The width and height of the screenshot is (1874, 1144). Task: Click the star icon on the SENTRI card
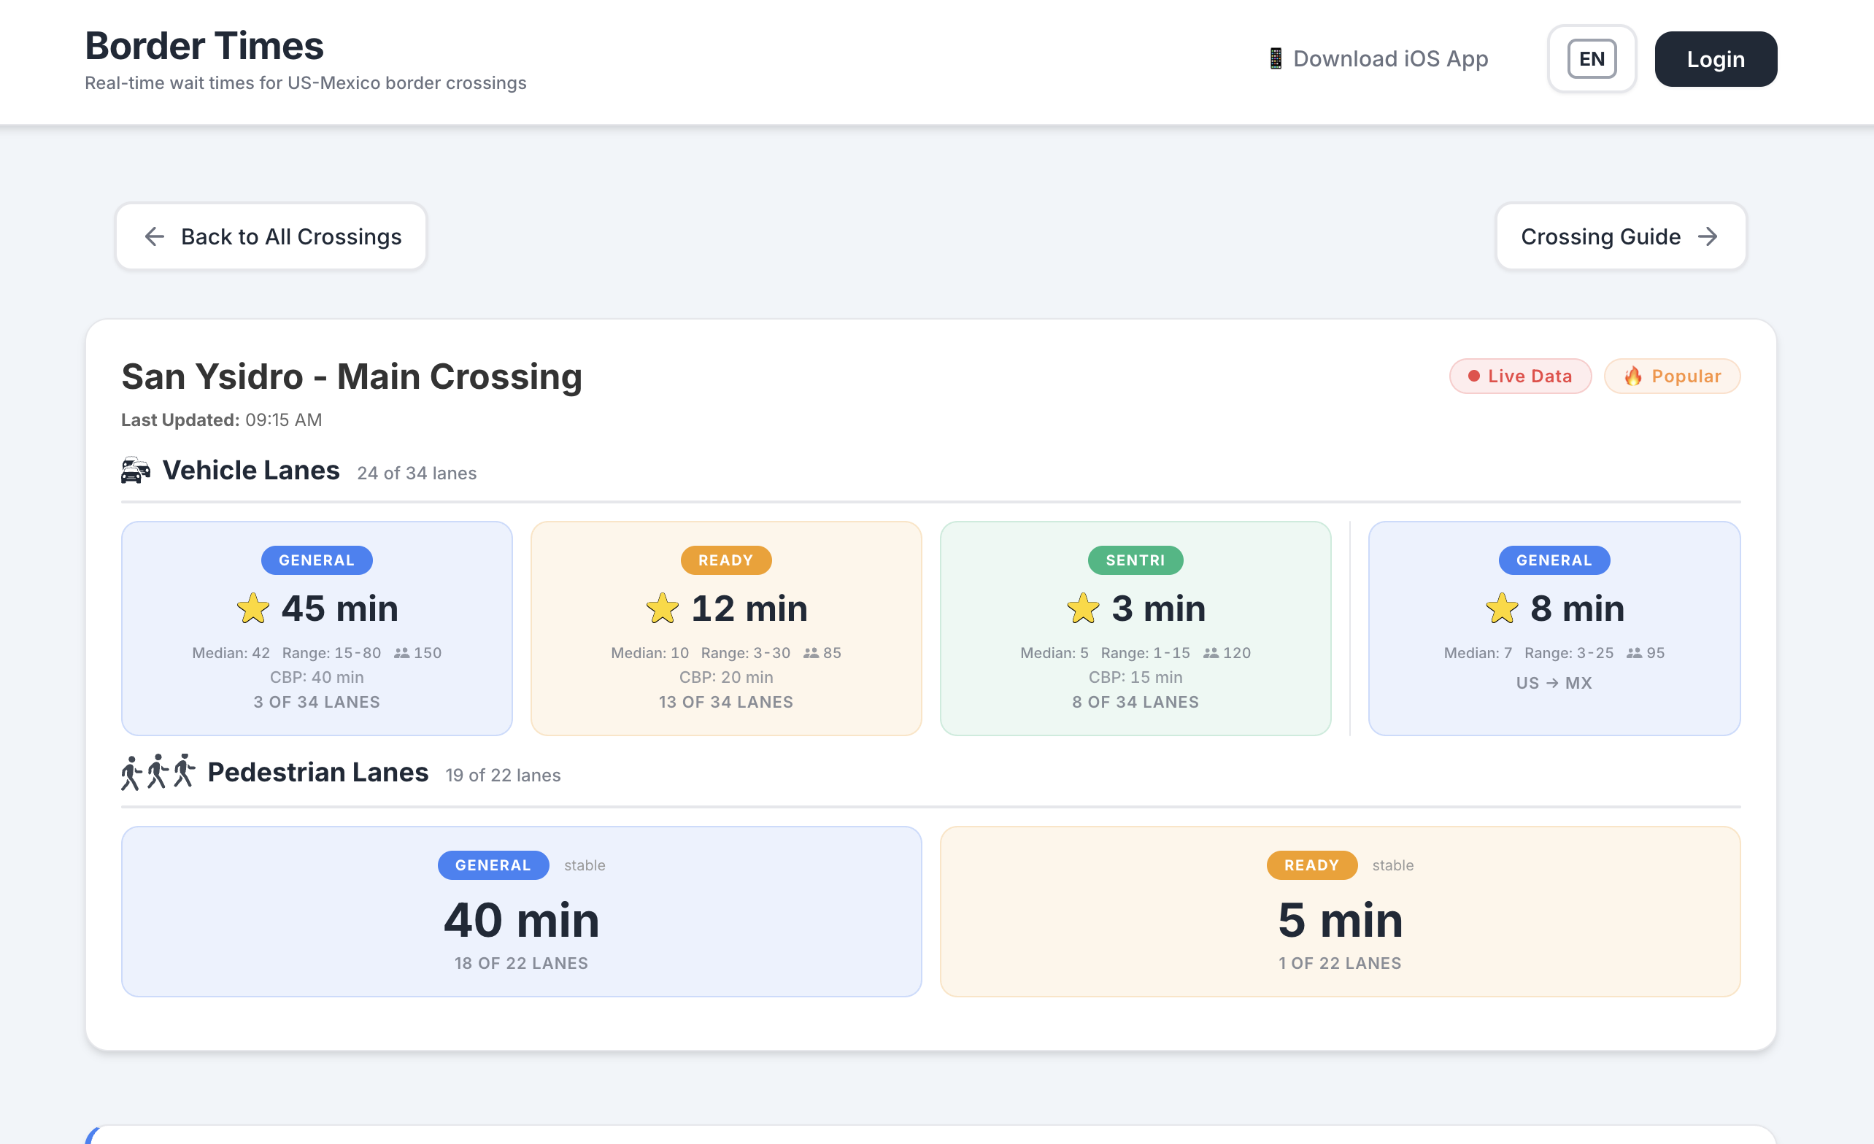coord(1083,608)
